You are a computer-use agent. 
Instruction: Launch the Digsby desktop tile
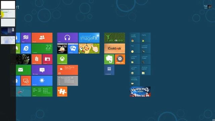[x=145, y=38]
